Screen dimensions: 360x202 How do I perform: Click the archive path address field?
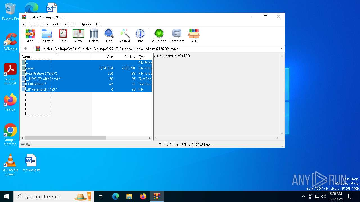(159, 49)
